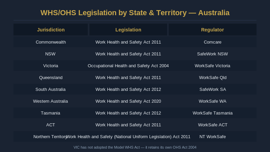Click Work Health and Safety Act 2020 cell
The image size is (270, 152).
(128, 101)
